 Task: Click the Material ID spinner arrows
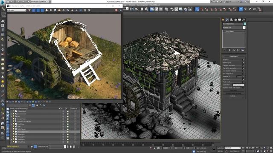click(244, 76)
